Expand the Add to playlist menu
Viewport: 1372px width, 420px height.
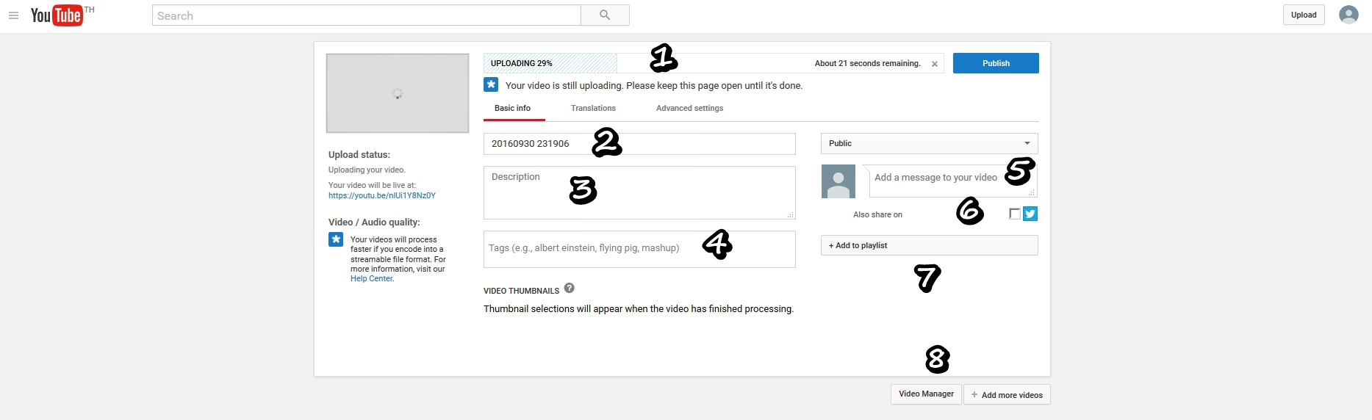pos(930,245)
